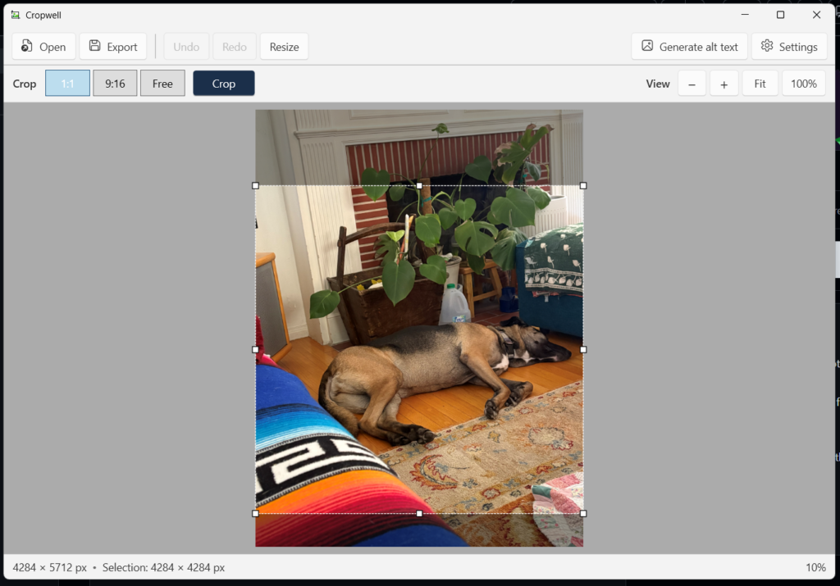Minimize the Cropwell window
Viewport: 840px width, 586px height.
point(745,15)
